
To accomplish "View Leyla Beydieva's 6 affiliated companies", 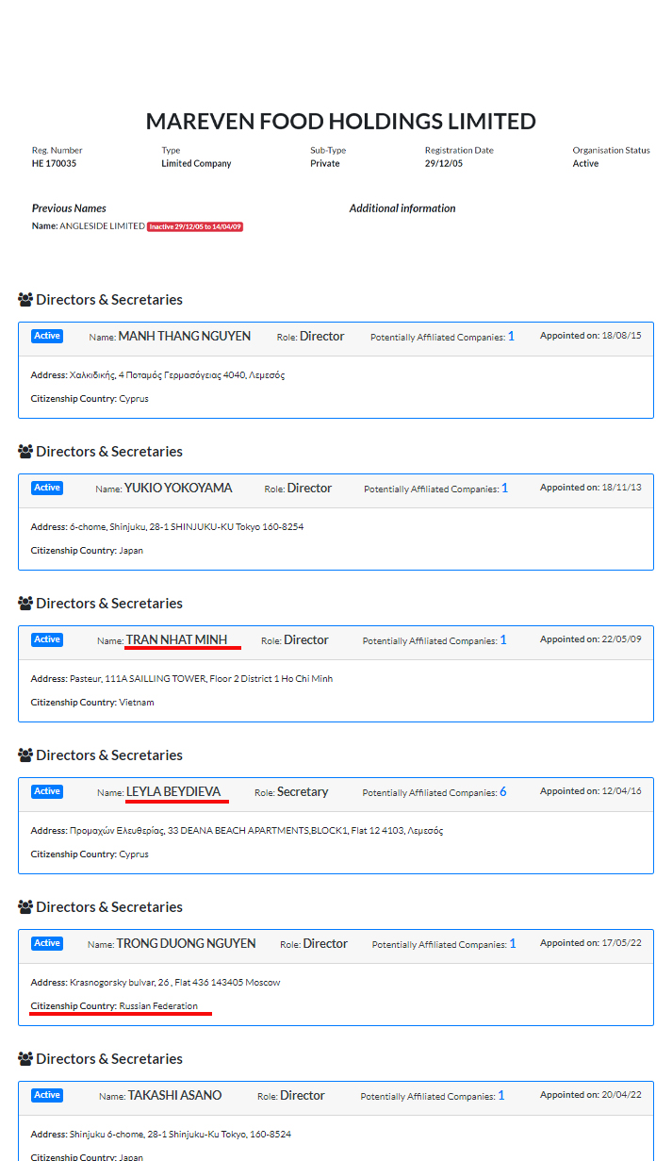I will (503, 792).
